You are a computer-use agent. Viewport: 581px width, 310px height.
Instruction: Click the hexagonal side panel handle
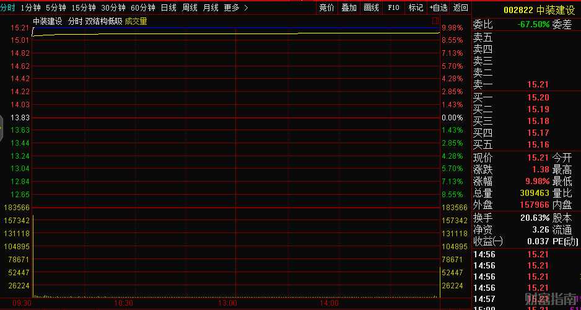1,128
